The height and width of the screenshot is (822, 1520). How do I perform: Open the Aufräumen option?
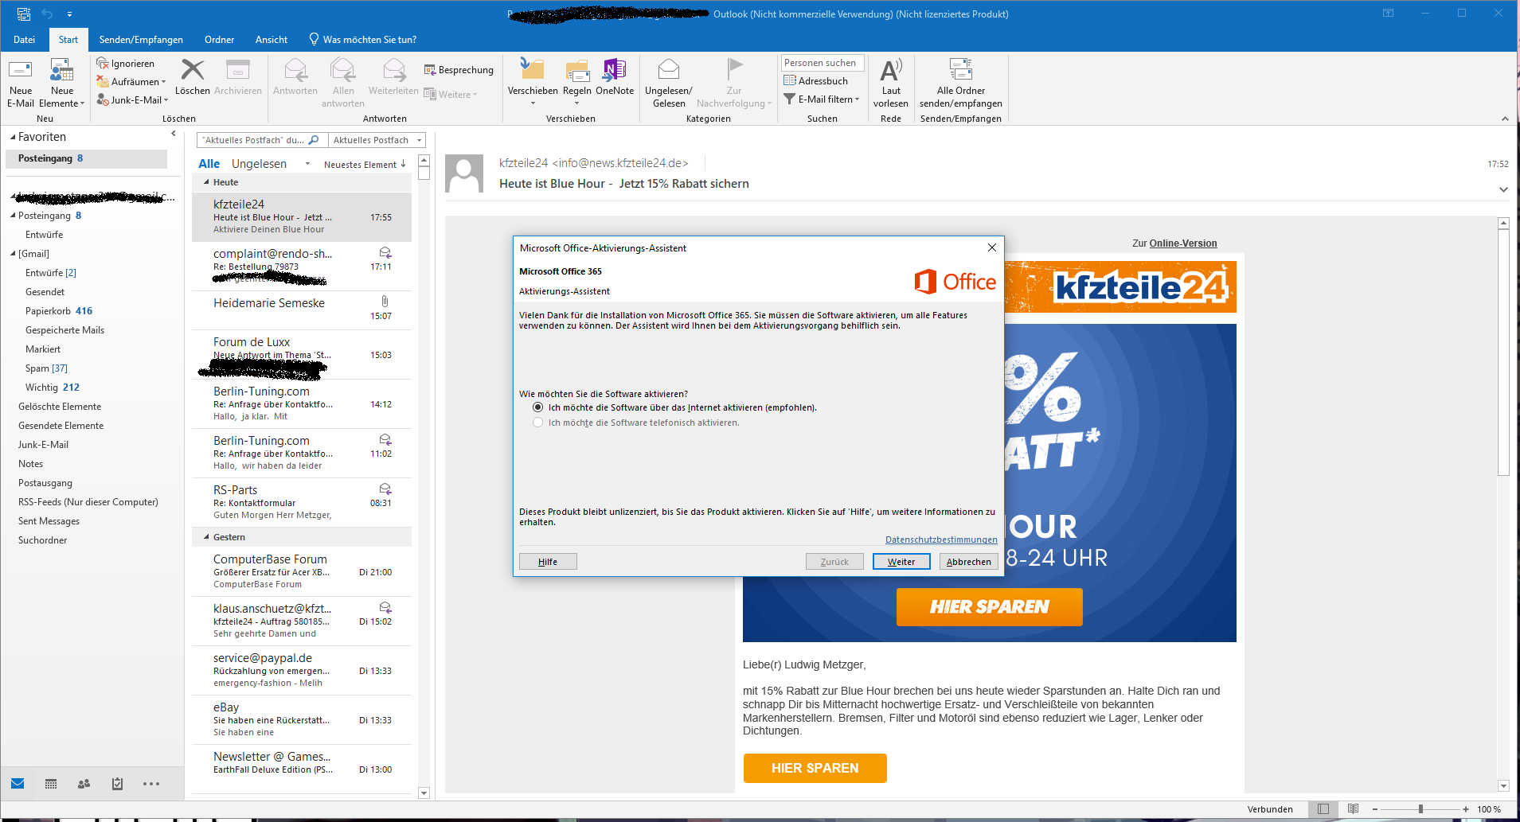coord(131,81)
